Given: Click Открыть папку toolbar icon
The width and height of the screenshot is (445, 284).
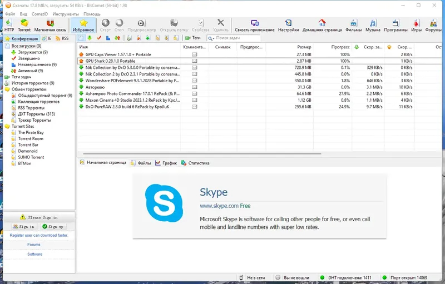Looking at the screenshot, I should (174, 25).
